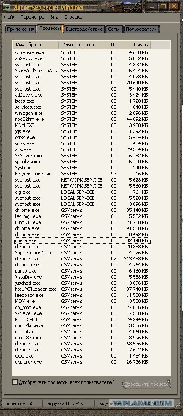Viewport: 183px width, 416px height.
Task: Sort by Память column header
Action: click(x=135, y=45)
